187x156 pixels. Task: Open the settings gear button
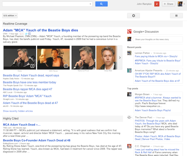point(133,16)
